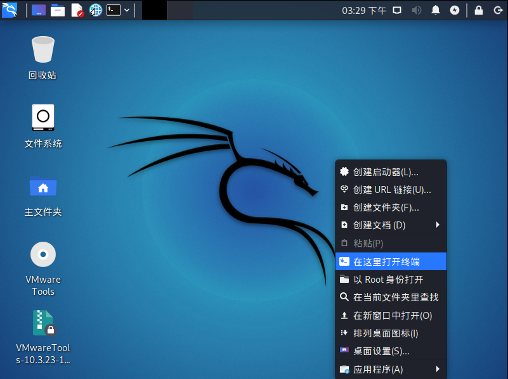The image size is (508, 379).
Task: Open the display settings tray icon
Action: coord(397,10)
